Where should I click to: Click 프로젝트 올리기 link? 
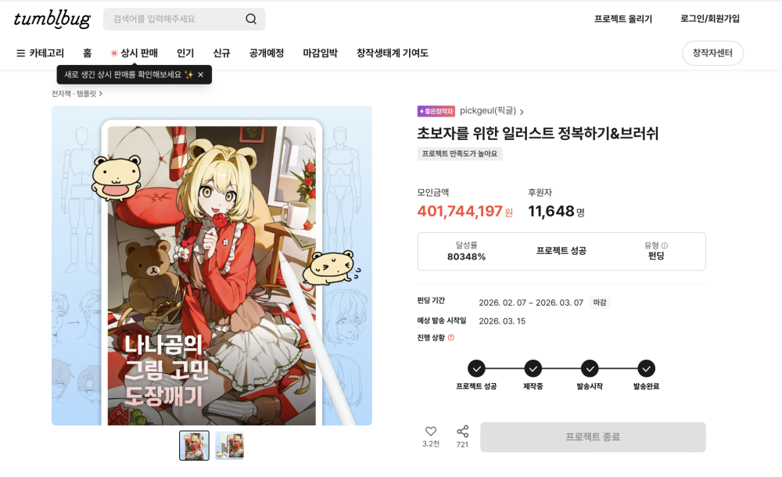click(623, 19)
